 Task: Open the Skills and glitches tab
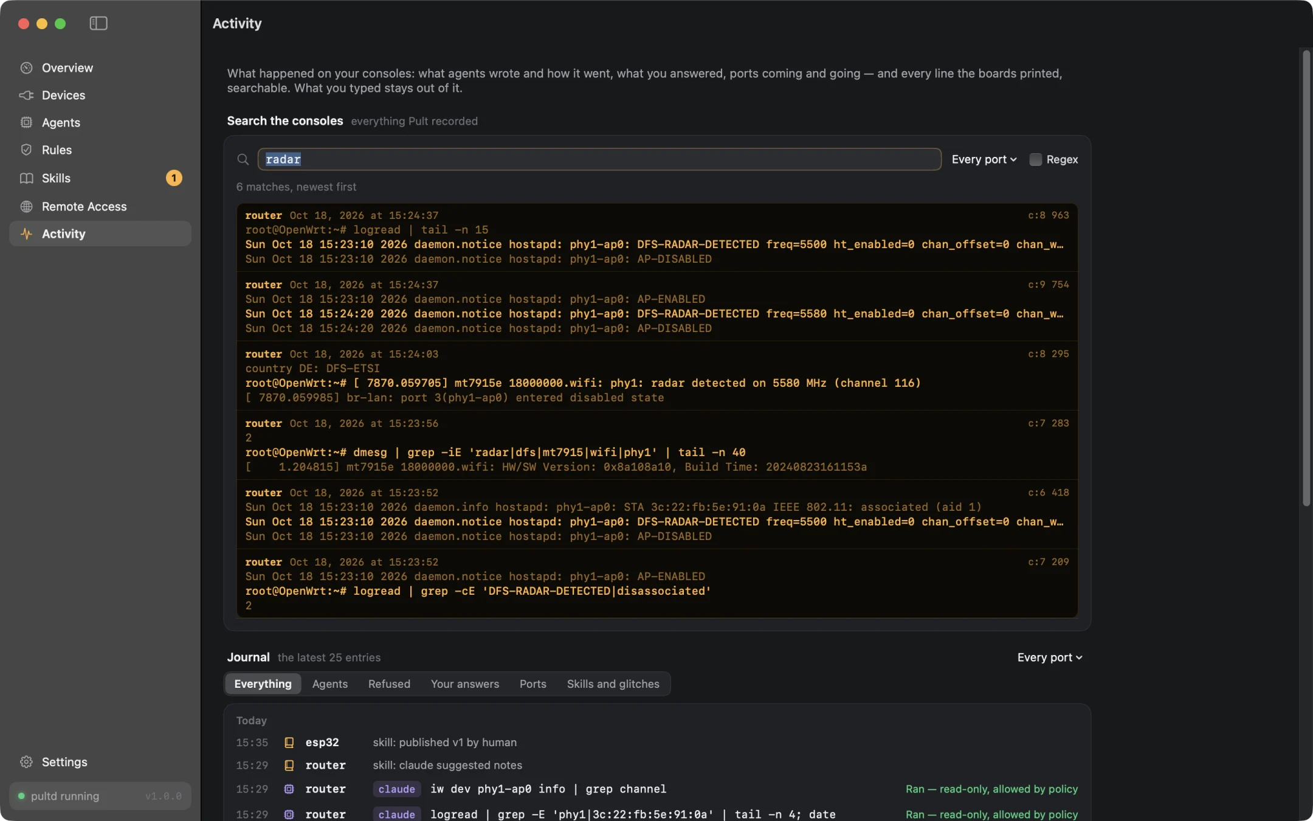pyautogui.click(x=613, y=684)
